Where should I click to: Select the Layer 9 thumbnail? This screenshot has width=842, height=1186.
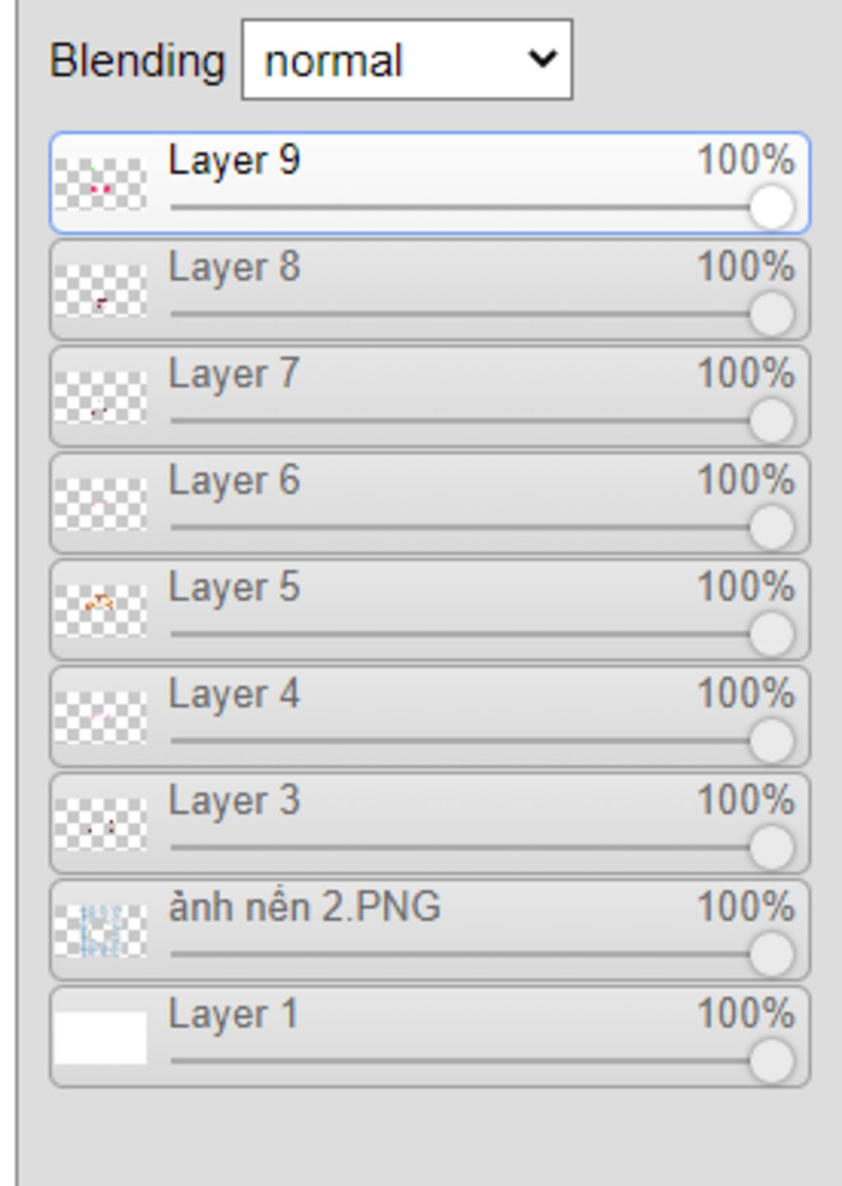tap(100, 183)
